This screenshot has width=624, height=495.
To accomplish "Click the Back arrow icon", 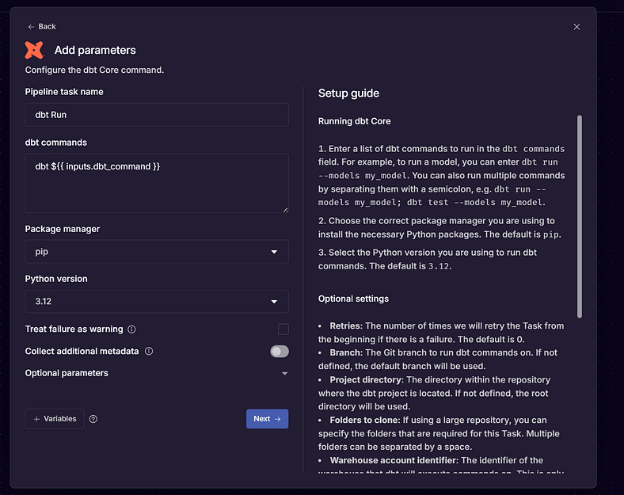I will [x=31, y=27].
